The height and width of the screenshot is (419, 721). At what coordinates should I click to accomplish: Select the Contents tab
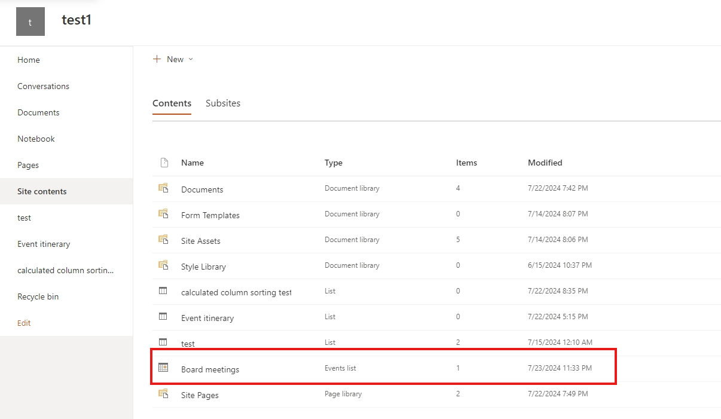coord(172,103)
